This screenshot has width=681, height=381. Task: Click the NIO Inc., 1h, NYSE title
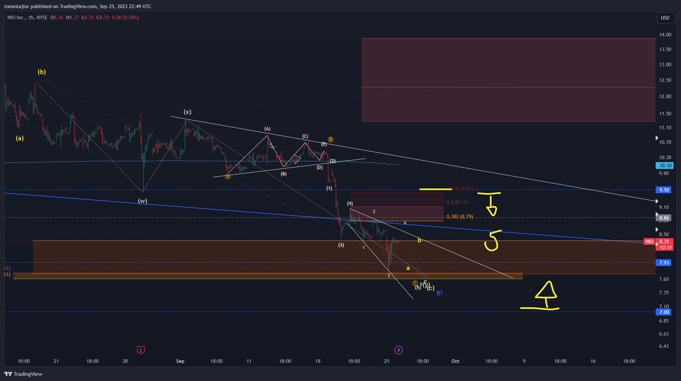27,18
